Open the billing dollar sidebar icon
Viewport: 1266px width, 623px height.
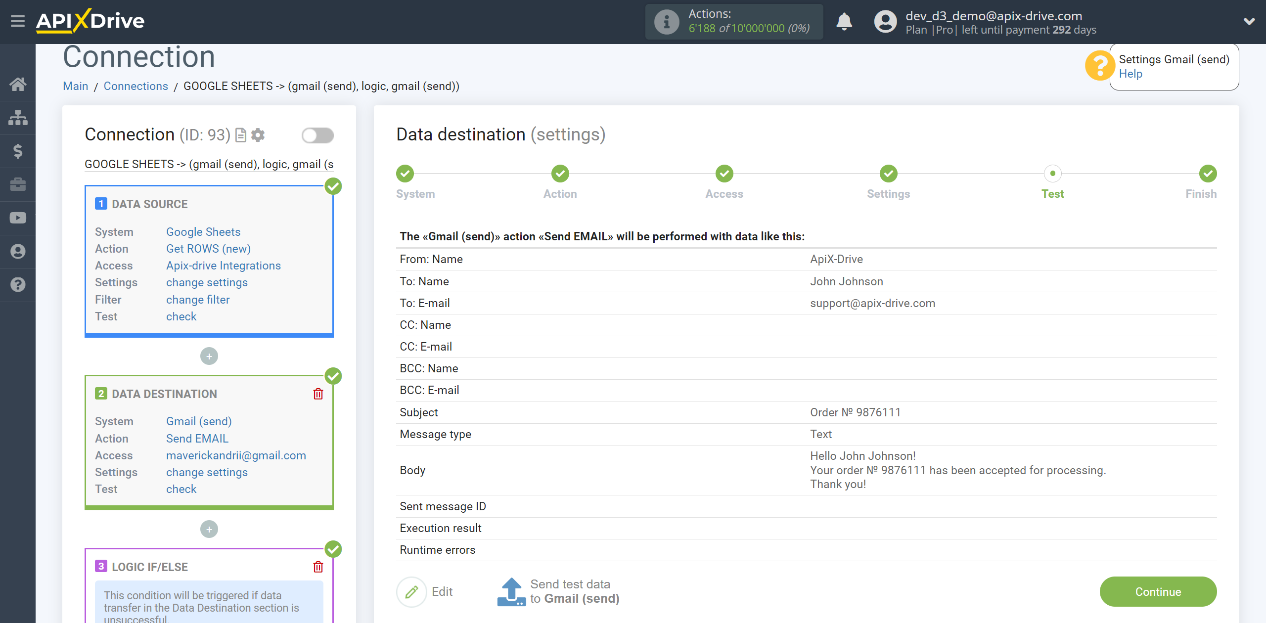coord(18,151)
